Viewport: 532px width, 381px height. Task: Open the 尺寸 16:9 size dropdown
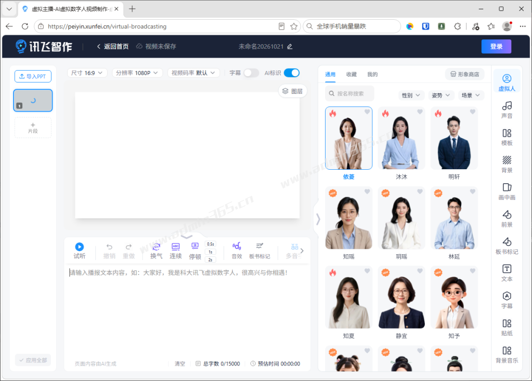tap(87, 73)
